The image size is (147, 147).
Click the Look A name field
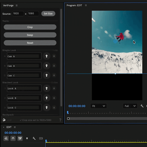[x=24, y=88]
